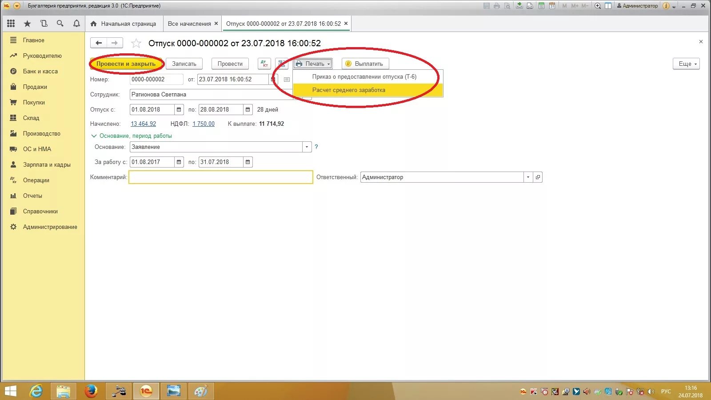Close the Отпуск 0000-000002 tab

click(346, 24)
